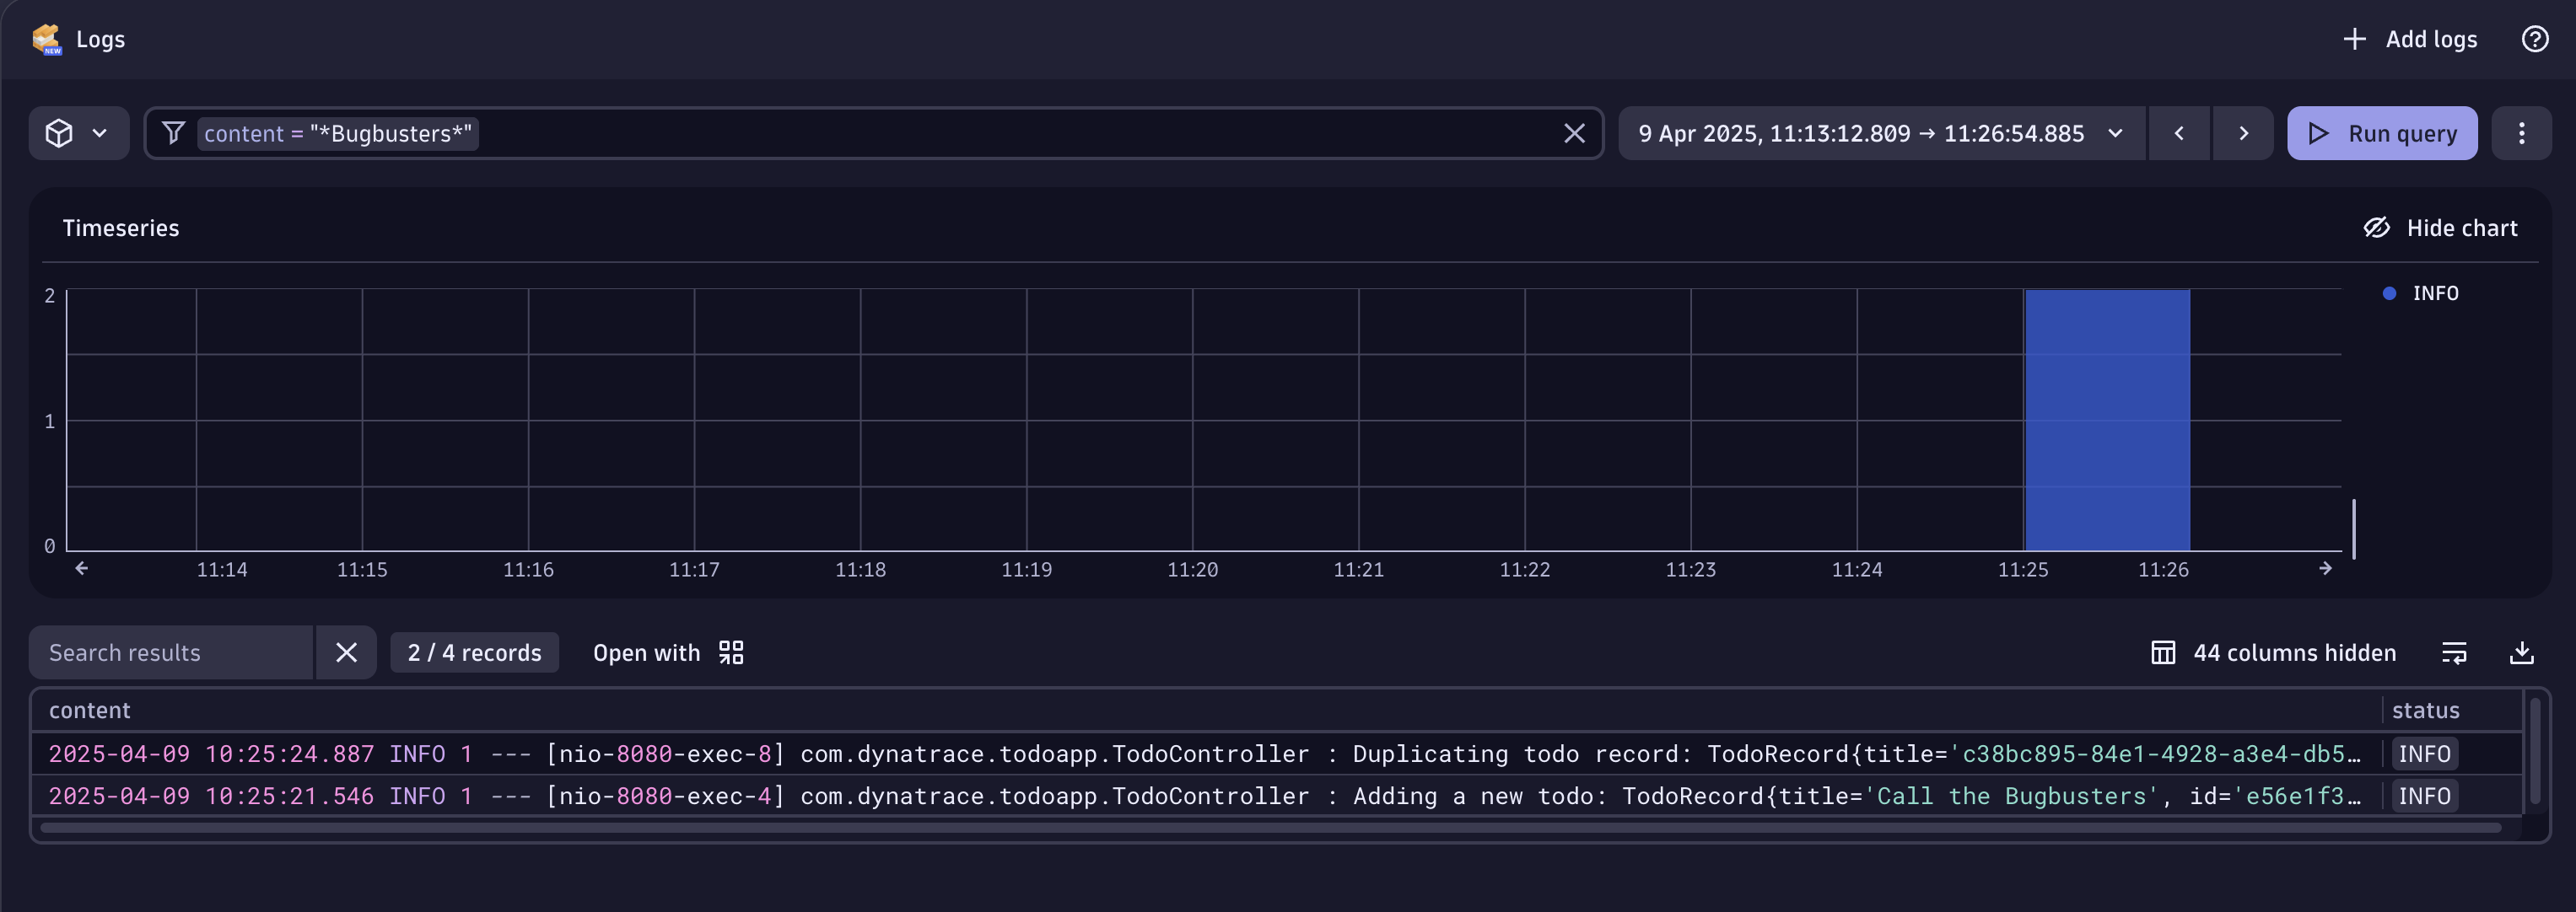
Task: Clear the search results field
Action: point(346,652)
